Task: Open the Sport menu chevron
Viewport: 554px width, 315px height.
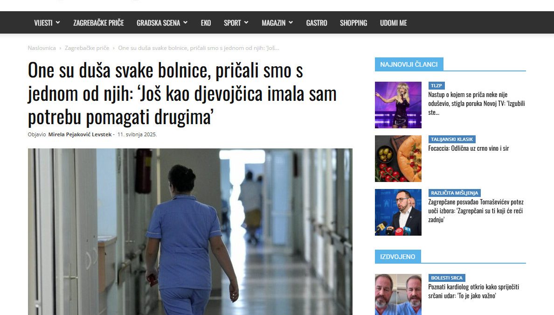Action: point(246,22)
